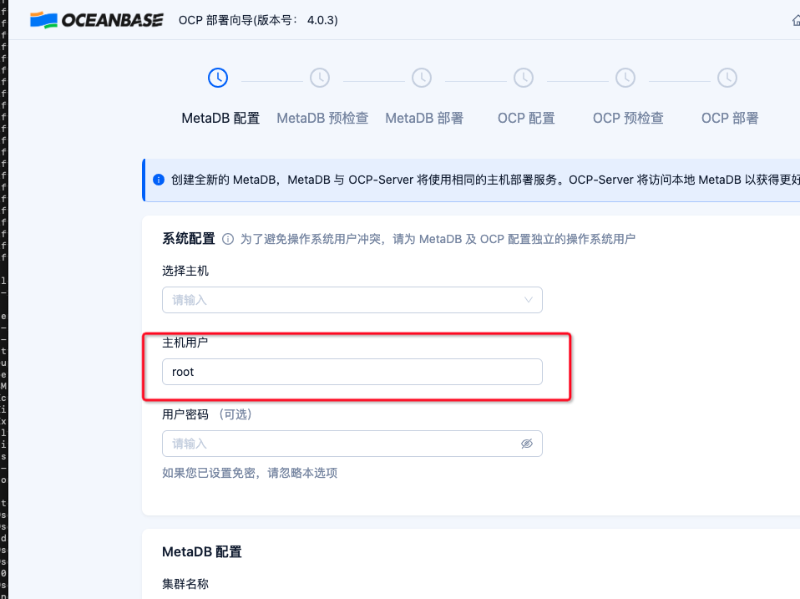Click the 主机用户 field containing root
Viewport: 800px width, 599px height.
point(352,372)
